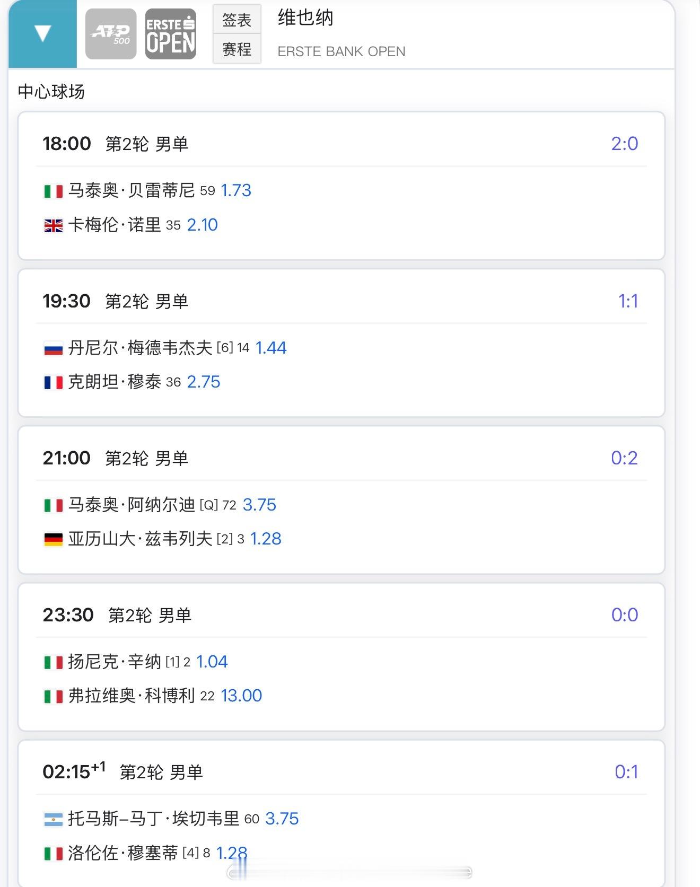The height and width of the screenshot is (887, 700).
Task: Click the UK flag beside 卡梅伦·诺里
Action: coord(53,225)
